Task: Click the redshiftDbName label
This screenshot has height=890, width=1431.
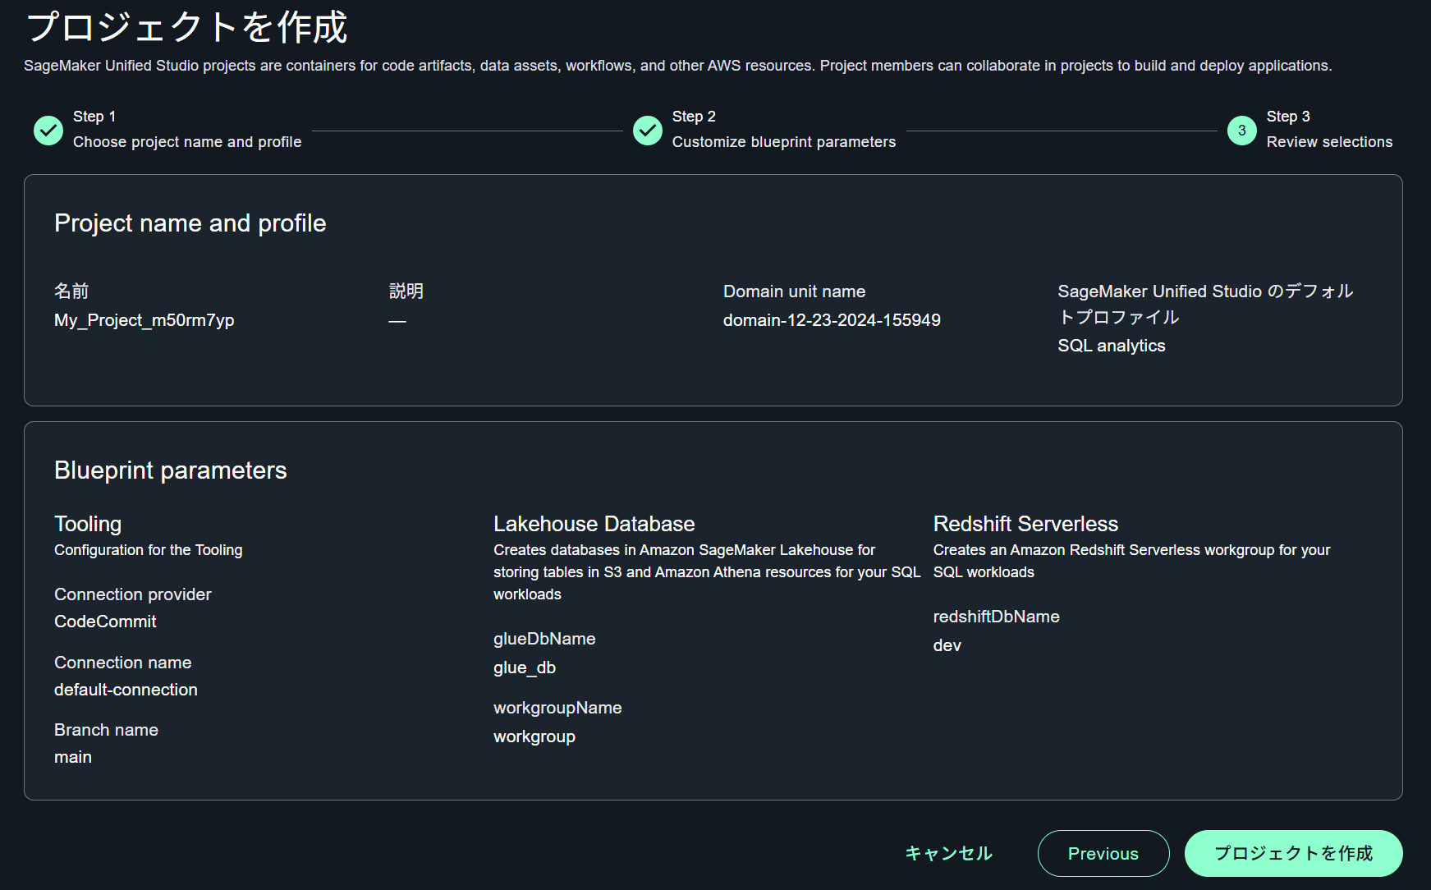Action: pos(997,617)
